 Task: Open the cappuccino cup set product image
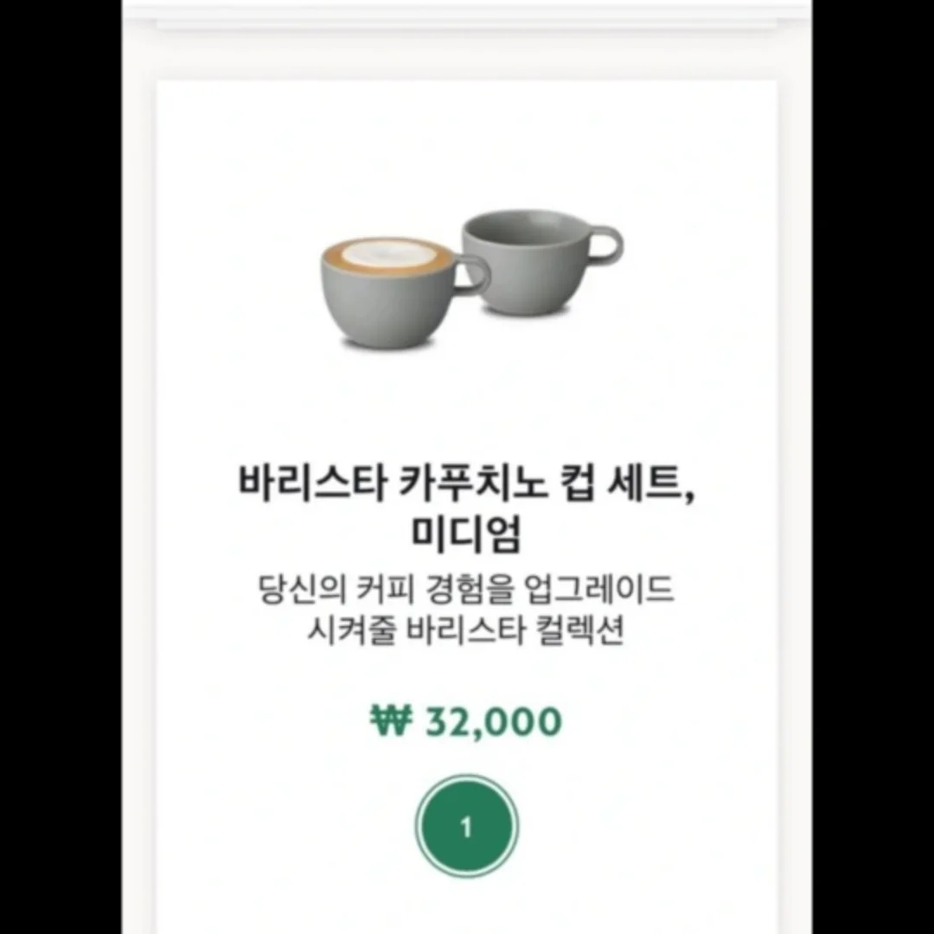click(x=472, y=278)
